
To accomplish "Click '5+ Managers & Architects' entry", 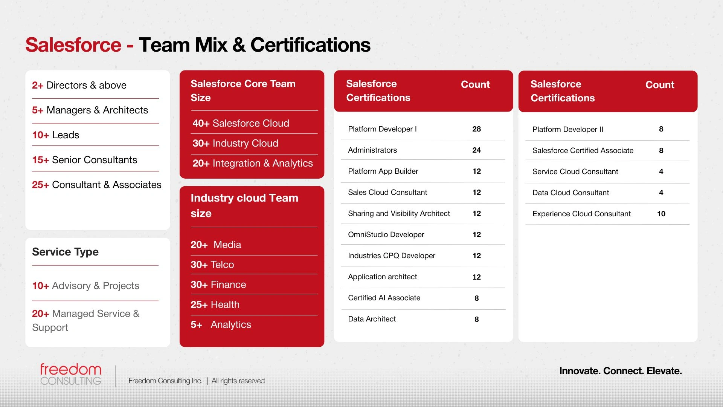I will [x=90, y=110].
